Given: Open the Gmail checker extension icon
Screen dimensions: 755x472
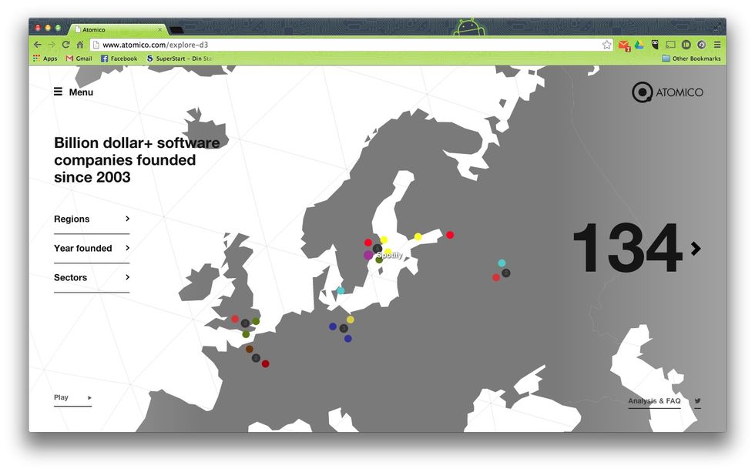Looking at the screenshot, I should (624, 45).
